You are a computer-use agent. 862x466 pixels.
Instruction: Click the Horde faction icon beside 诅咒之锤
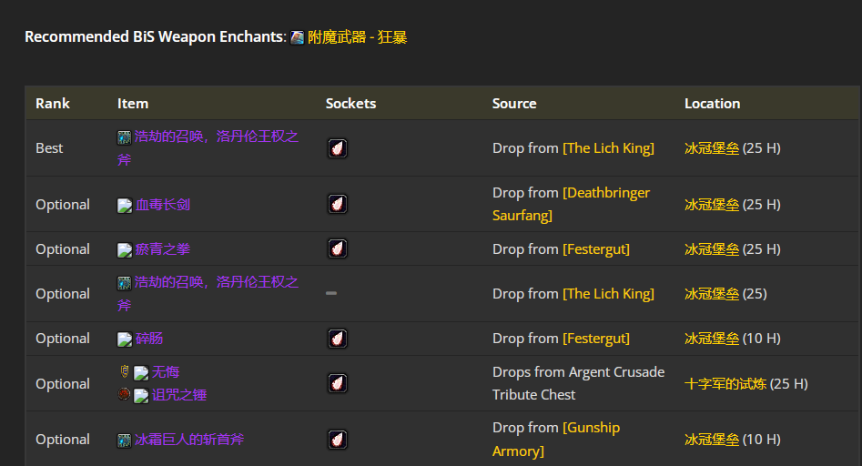point(125,394)
